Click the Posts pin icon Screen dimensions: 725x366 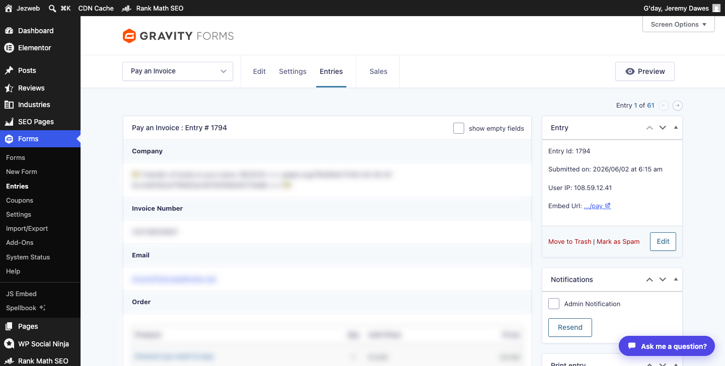[x=9, y=70]
